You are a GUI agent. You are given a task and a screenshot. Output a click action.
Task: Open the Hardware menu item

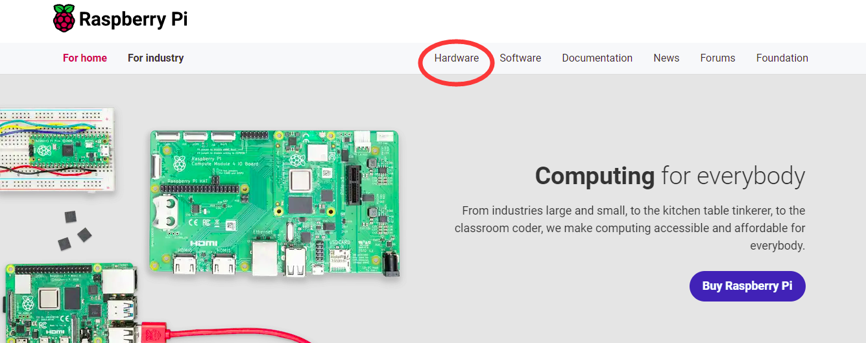[457, 58]
